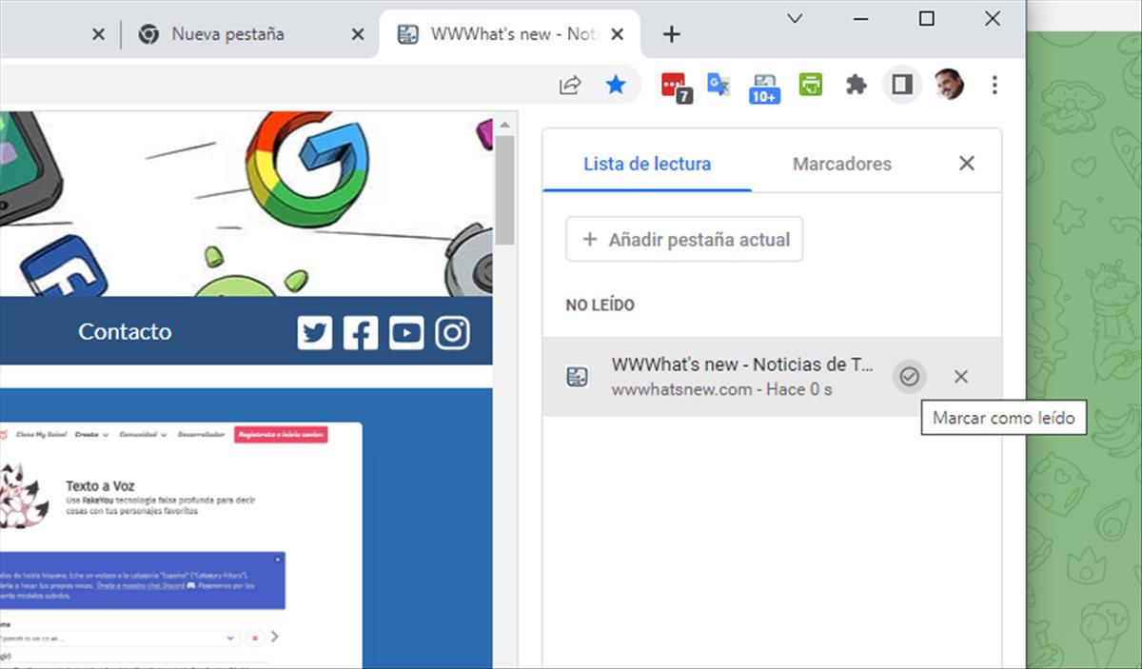Open the Extensions puzzle piece menu
This screenshot has height=669, width=1142.
tap(856, 86)
